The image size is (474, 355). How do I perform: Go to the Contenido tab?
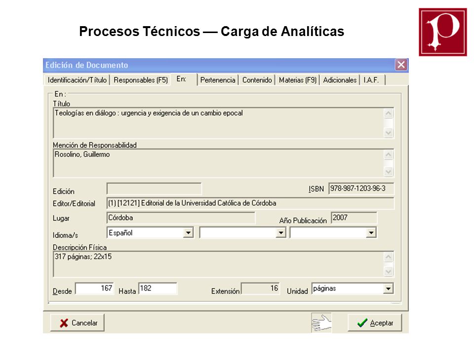pos(257,80)
